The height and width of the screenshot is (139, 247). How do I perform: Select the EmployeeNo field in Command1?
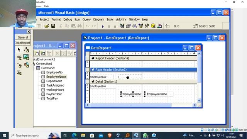[x=54, y=72]
